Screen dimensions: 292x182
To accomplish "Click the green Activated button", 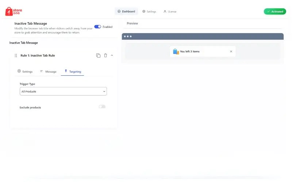I will click(x=275, y=12).
